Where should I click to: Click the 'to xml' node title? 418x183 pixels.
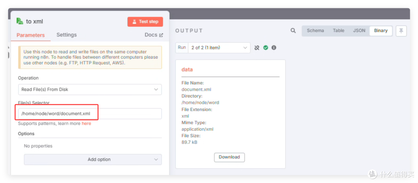point(34,22)
